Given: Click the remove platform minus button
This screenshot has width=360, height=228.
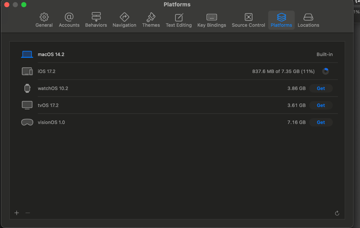Looking at the screenshot, I should (28, 213).
